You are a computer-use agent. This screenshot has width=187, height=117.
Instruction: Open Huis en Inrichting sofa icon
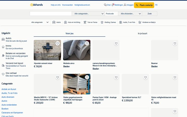65,22
